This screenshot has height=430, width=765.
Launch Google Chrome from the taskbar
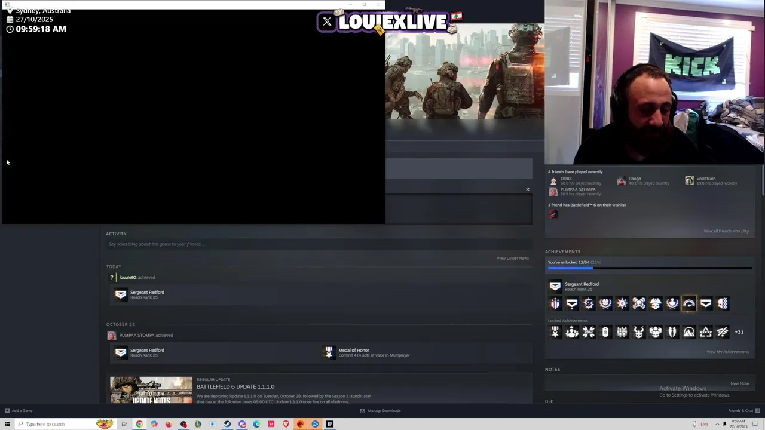pos(139,424)
